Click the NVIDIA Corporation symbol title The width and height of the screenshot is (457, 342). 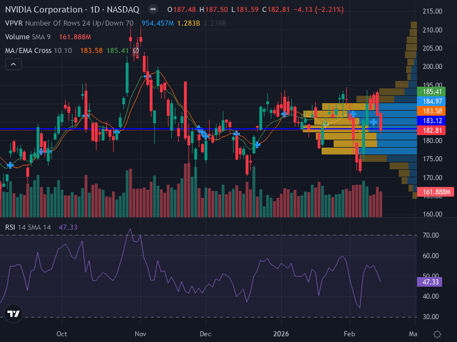(x=44, y=10)
